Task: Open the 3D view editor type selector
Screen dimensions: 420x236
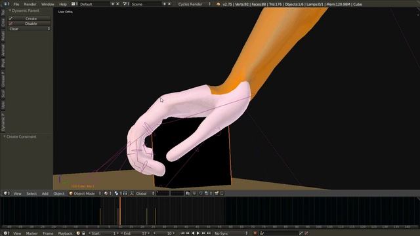Action: 7,193
